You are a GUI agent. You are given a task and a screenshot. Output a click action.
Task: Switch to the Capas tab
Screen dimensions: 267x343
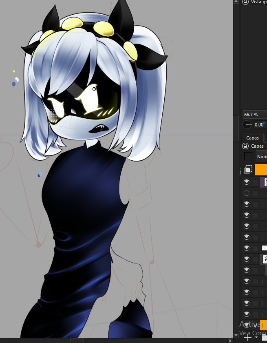pos(253,138)
